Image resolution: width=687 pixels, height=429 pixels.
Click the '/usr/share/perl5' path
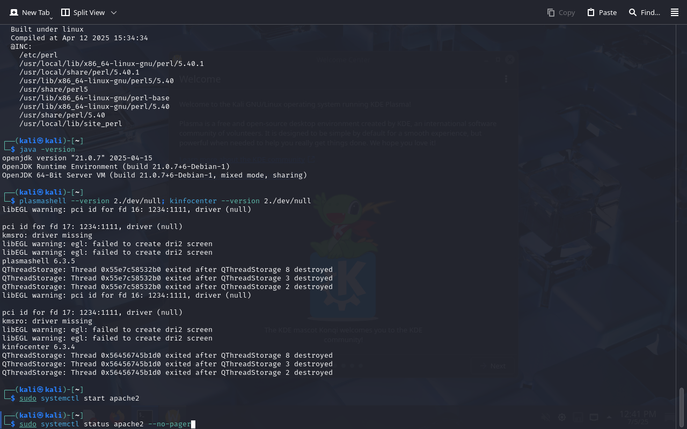54,89
